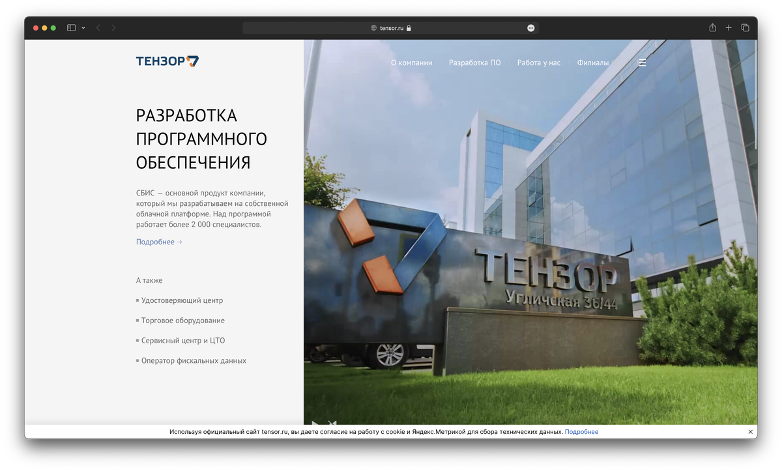This screenshot has width=782, height=471.
Task: Click the tensor.ru address field
Action: 391,28
